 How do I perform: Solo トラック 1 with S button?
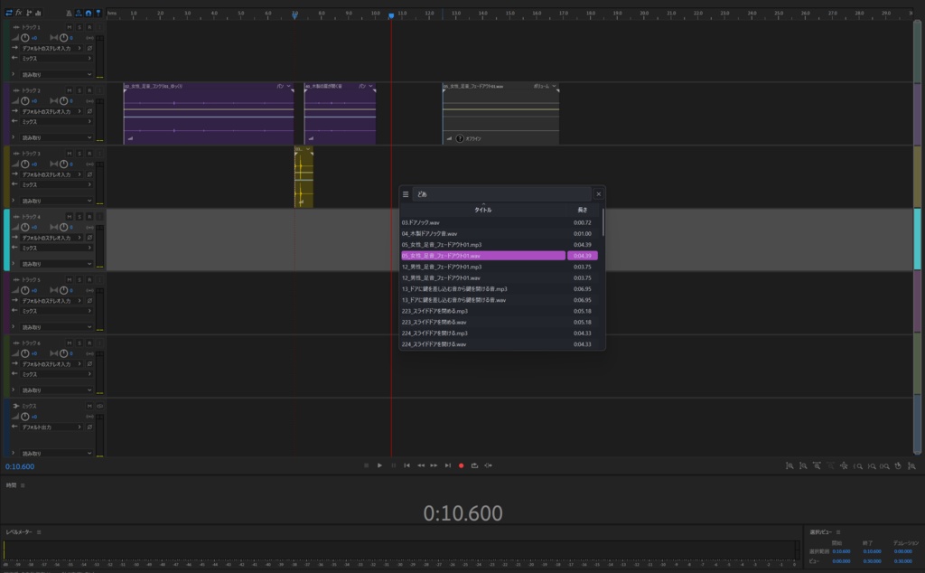tap(79, 27)
